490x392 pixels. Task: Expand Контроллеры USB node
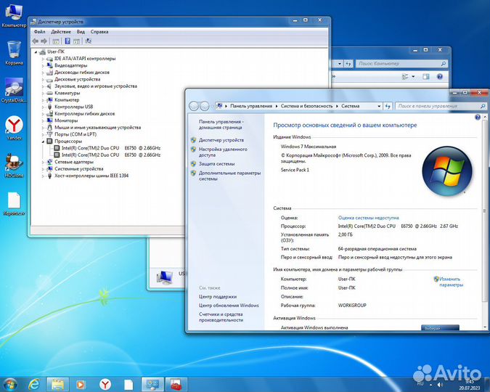[x=43, y=107]
